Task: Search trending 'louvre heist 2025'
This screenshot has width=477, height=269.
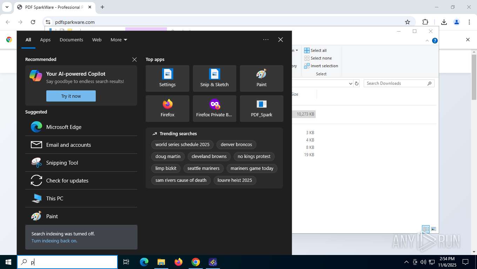Action: (x=235, y=180)
